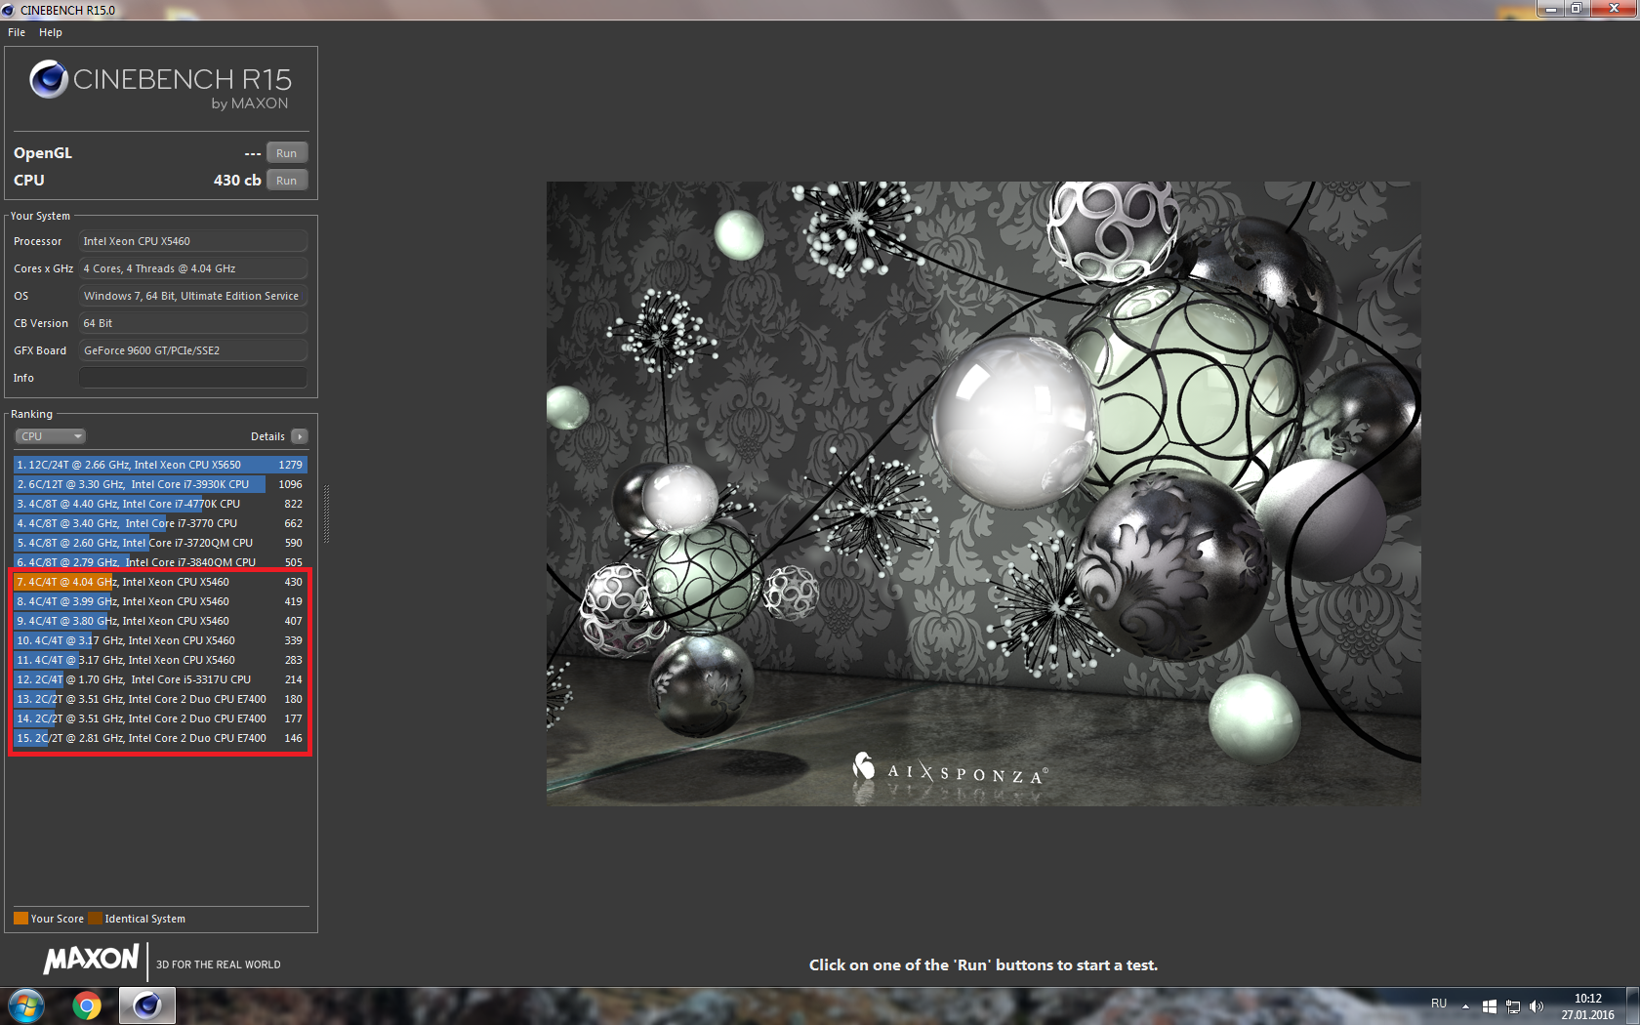Show hidden system tray icons

1465,1005
